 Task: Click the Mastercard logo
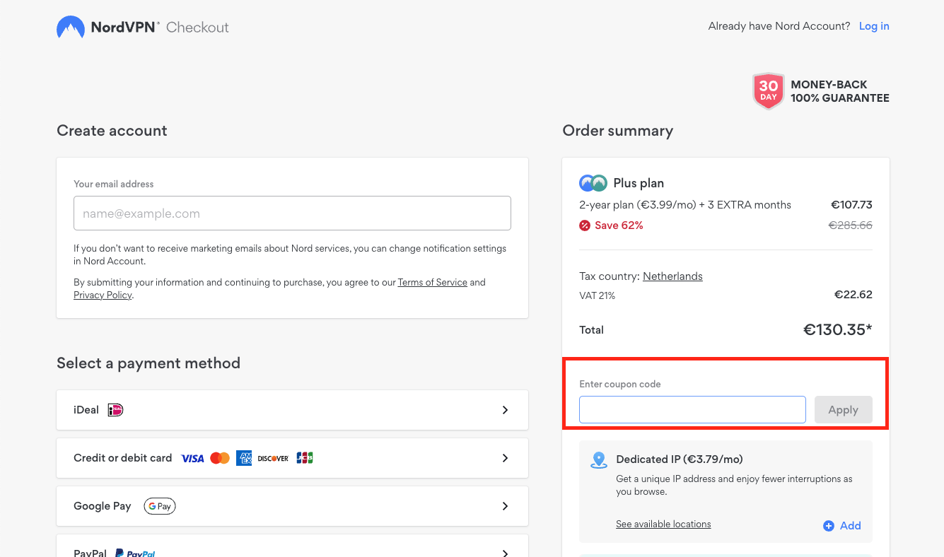[x=220, y=458]
